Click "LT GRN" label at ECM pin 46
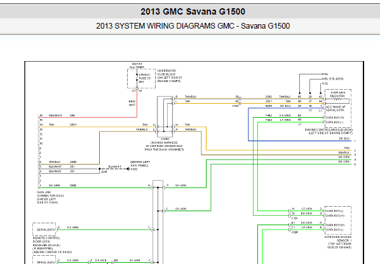Image resolution: width=380 pixels, height=264 pixels. click(285, 120)
